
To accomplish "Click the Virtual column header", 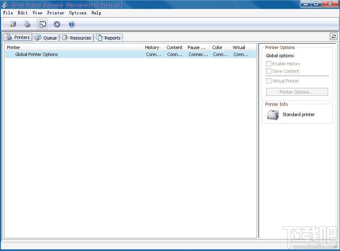I will 240,47.
